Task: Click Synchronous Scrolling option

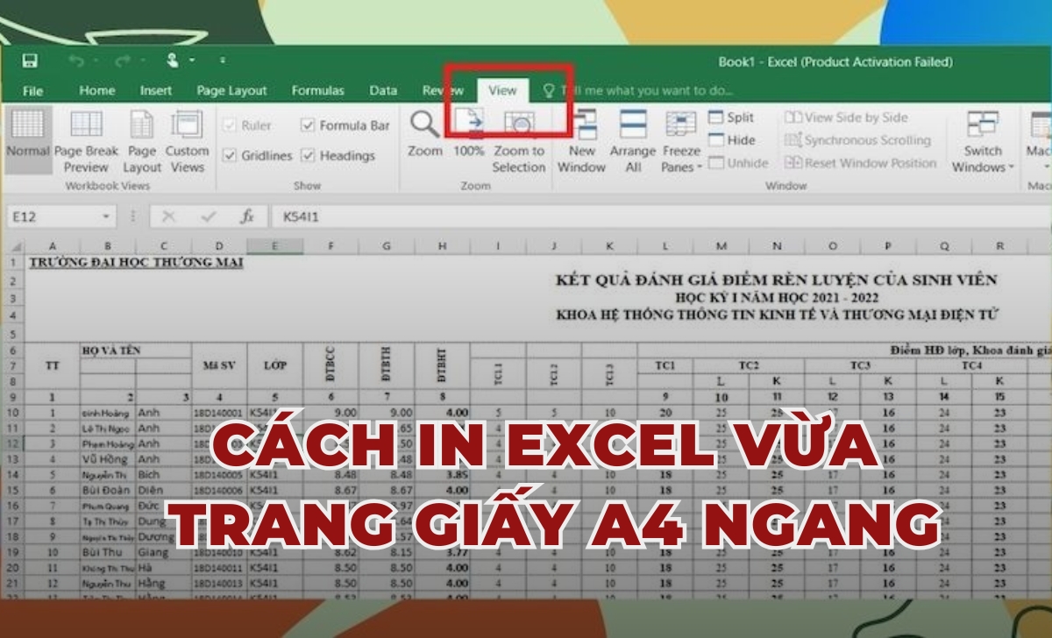Action: tap(857, 140)
